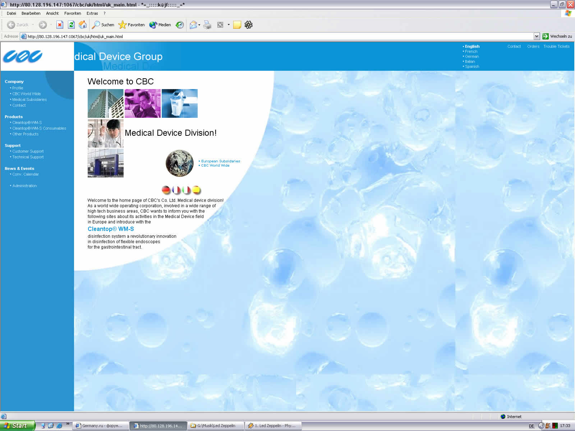Open Technical Support link

[x=28, y=157]
